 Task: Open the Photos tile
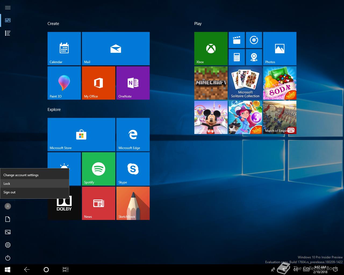point(280,49)
